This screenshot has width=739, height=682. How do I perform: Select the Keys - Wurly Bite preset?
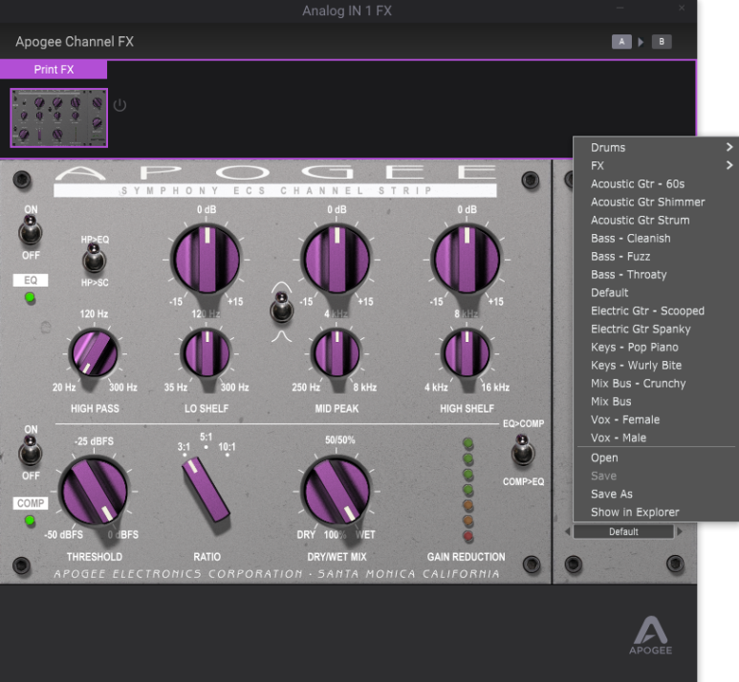pos(658,365)
